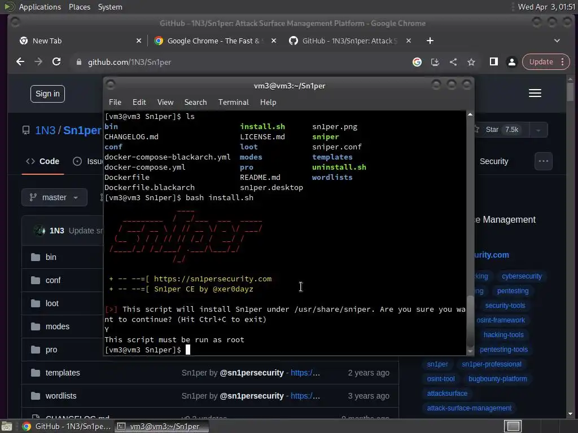
Task: Click the pro folder icon
Action: (36, 350)
